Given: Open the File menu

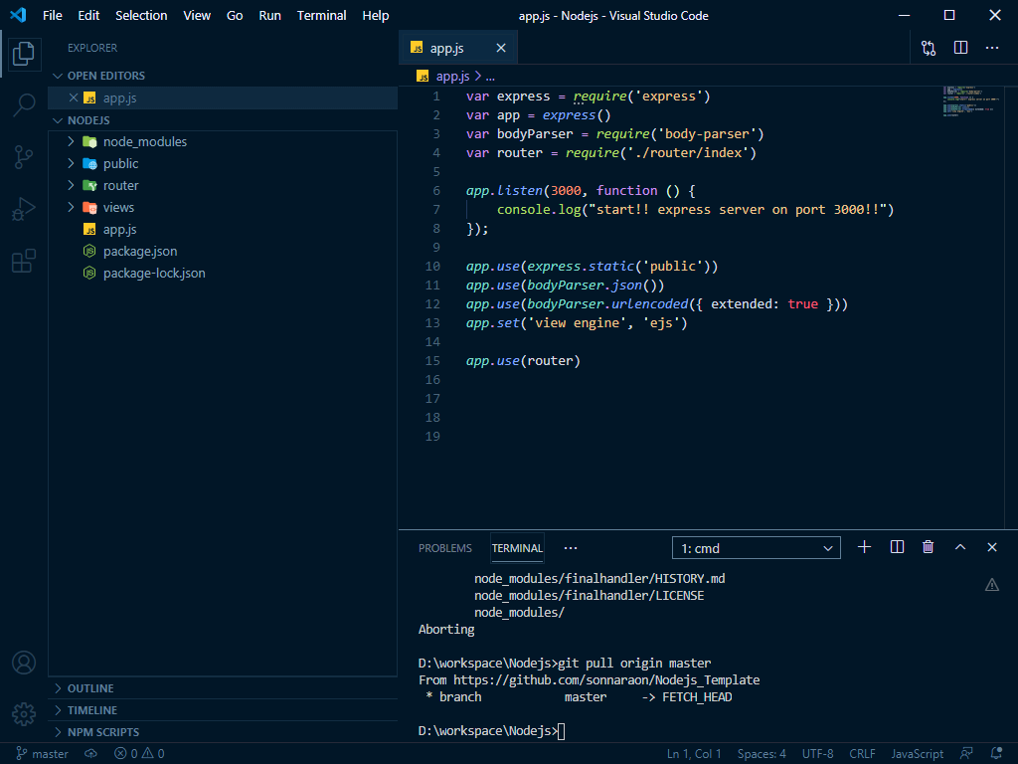Looking at the screenshot, I should point(53,16).
